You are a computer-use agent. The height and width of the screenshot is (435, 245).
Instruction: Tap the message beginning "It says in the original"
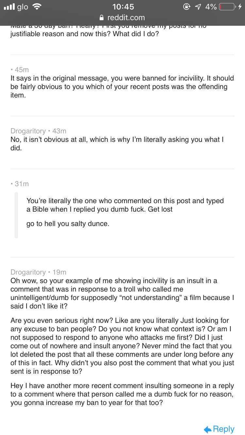122,87
